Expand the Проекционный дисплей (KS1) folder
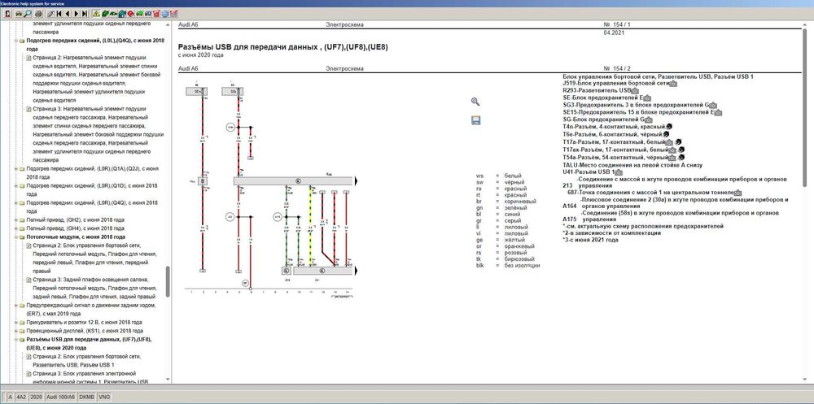The image size is (814, 404). click(x=16, y=330)
